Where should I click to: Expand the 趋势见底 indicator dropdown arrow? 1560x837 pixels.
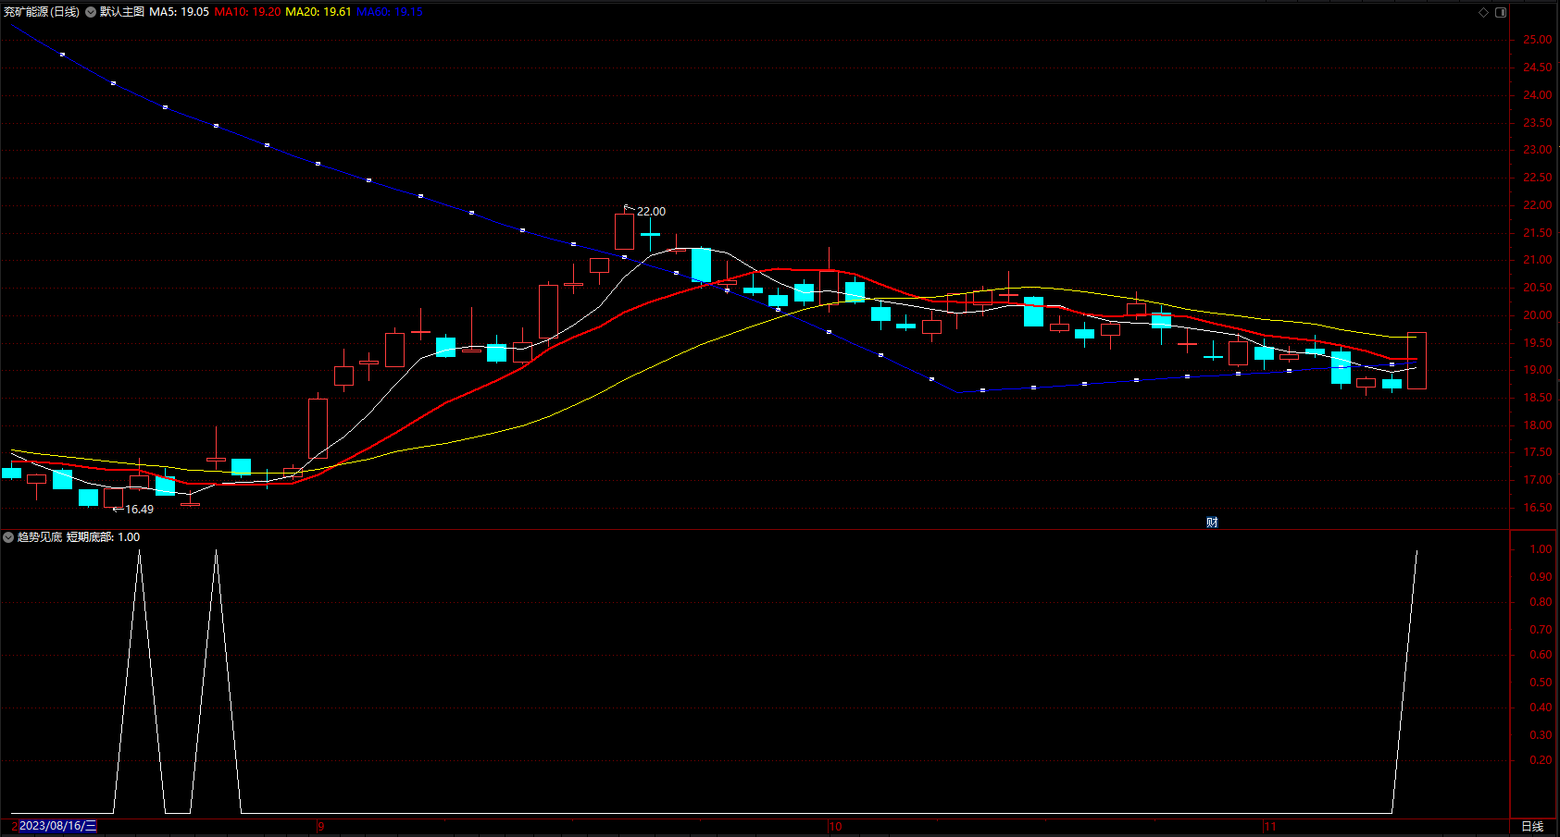point(8,537)
